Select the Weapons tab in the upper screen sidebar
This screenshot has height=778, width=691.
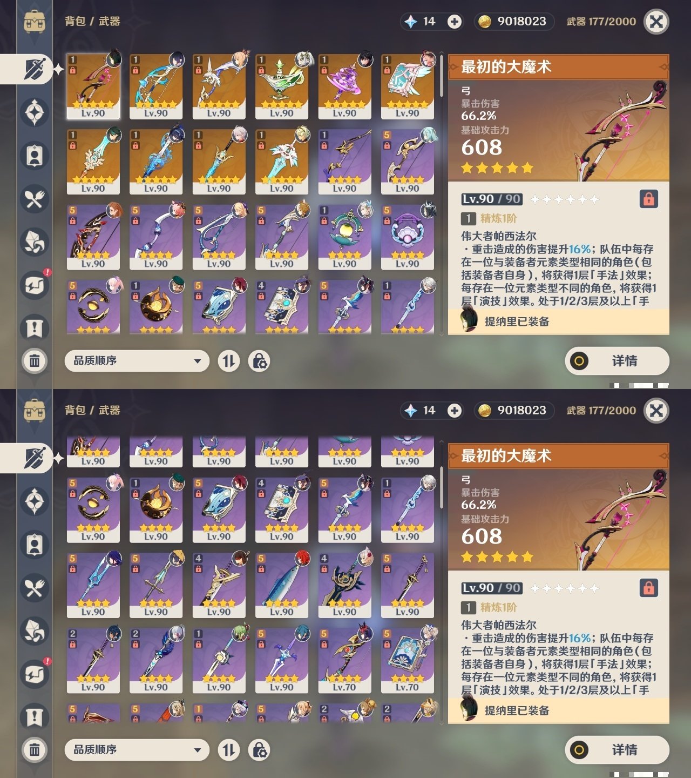[x=35, y=69]
